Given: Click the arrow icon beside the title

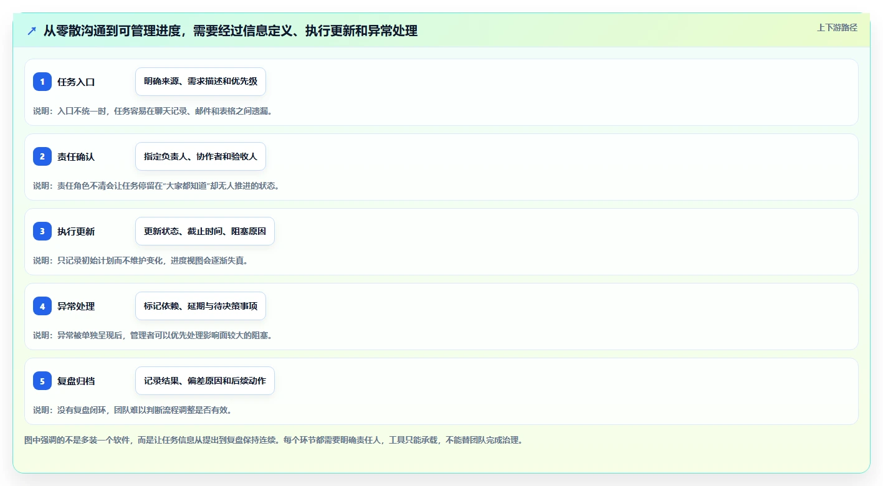Looking at the screenshot, I should click(x=32, y=31).
